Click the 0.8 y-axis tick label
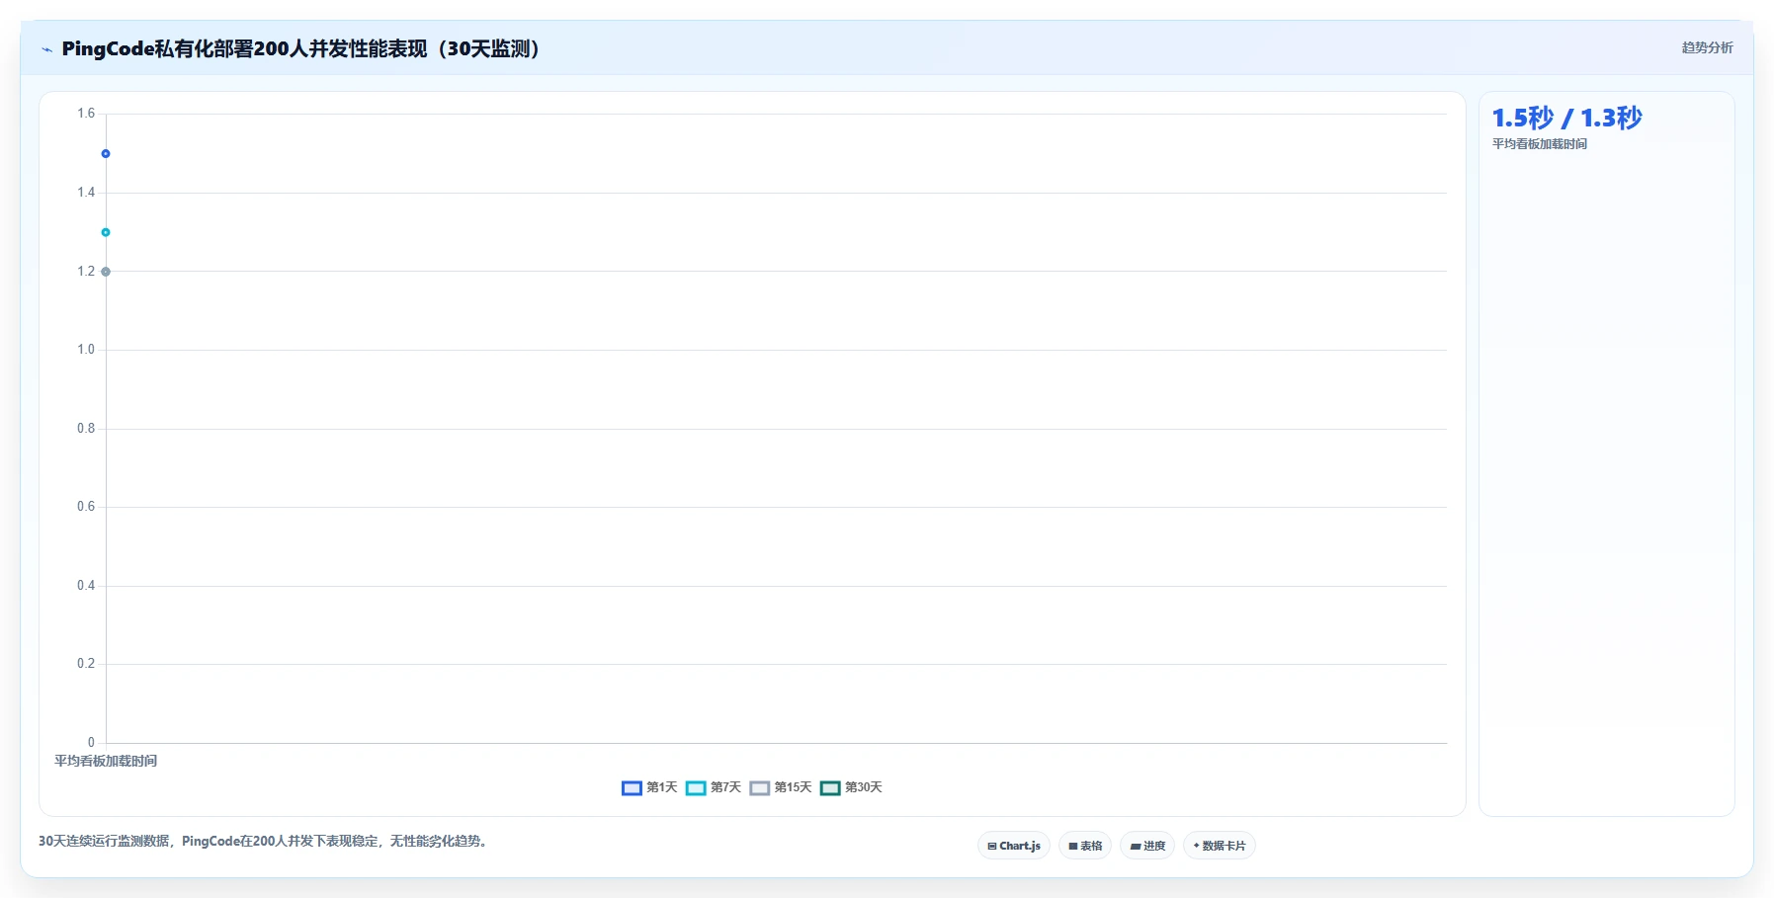Viewport: 1774px width, 898px height. coord(86,429)
